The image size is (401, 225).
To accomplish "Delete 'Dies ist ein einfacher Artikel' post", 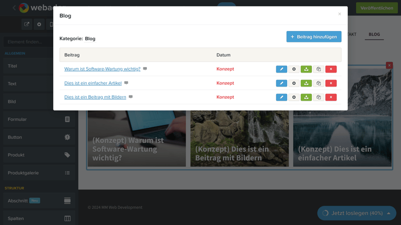I will 331,83.
